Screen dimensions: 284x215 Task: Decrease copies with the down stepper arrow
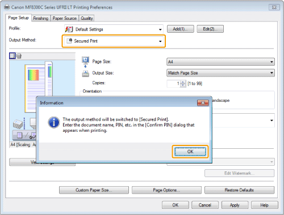183,85
